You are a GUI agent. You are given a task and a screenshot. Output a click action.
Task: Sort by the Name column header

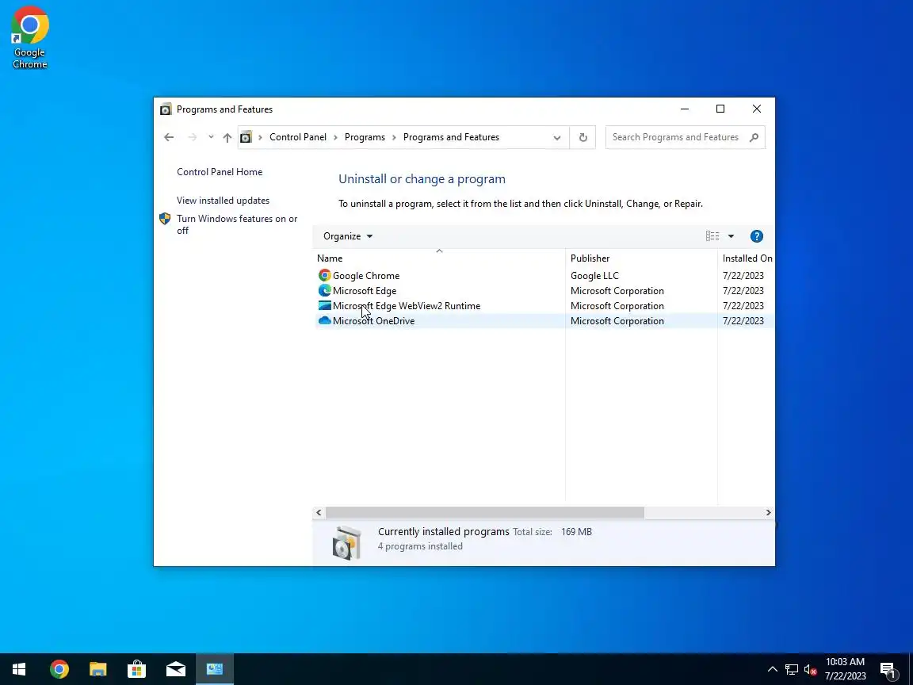click(x=439, y=258)
